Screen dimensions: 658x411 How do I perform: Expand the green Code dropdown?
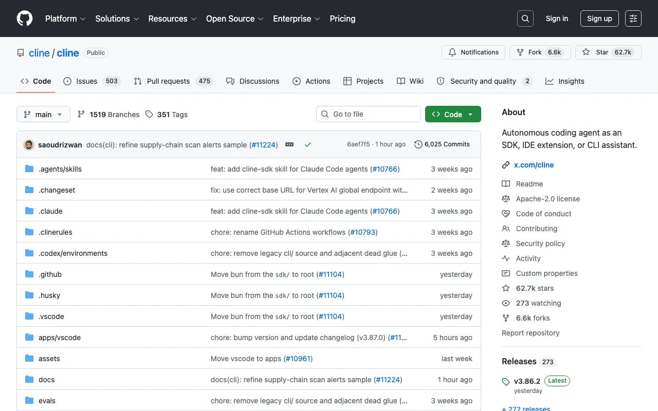point(453,114)
